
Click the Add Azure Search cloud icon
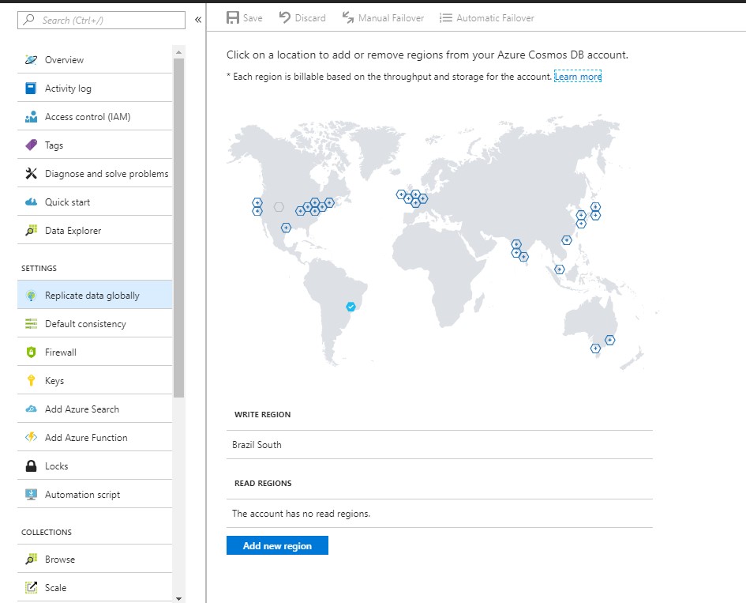pos(31,409)
